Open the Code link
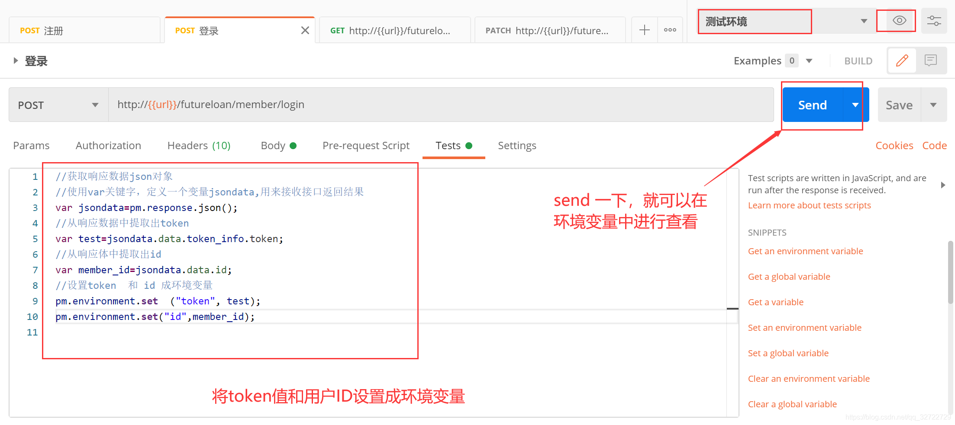955x425 pixels. point(934,146)
